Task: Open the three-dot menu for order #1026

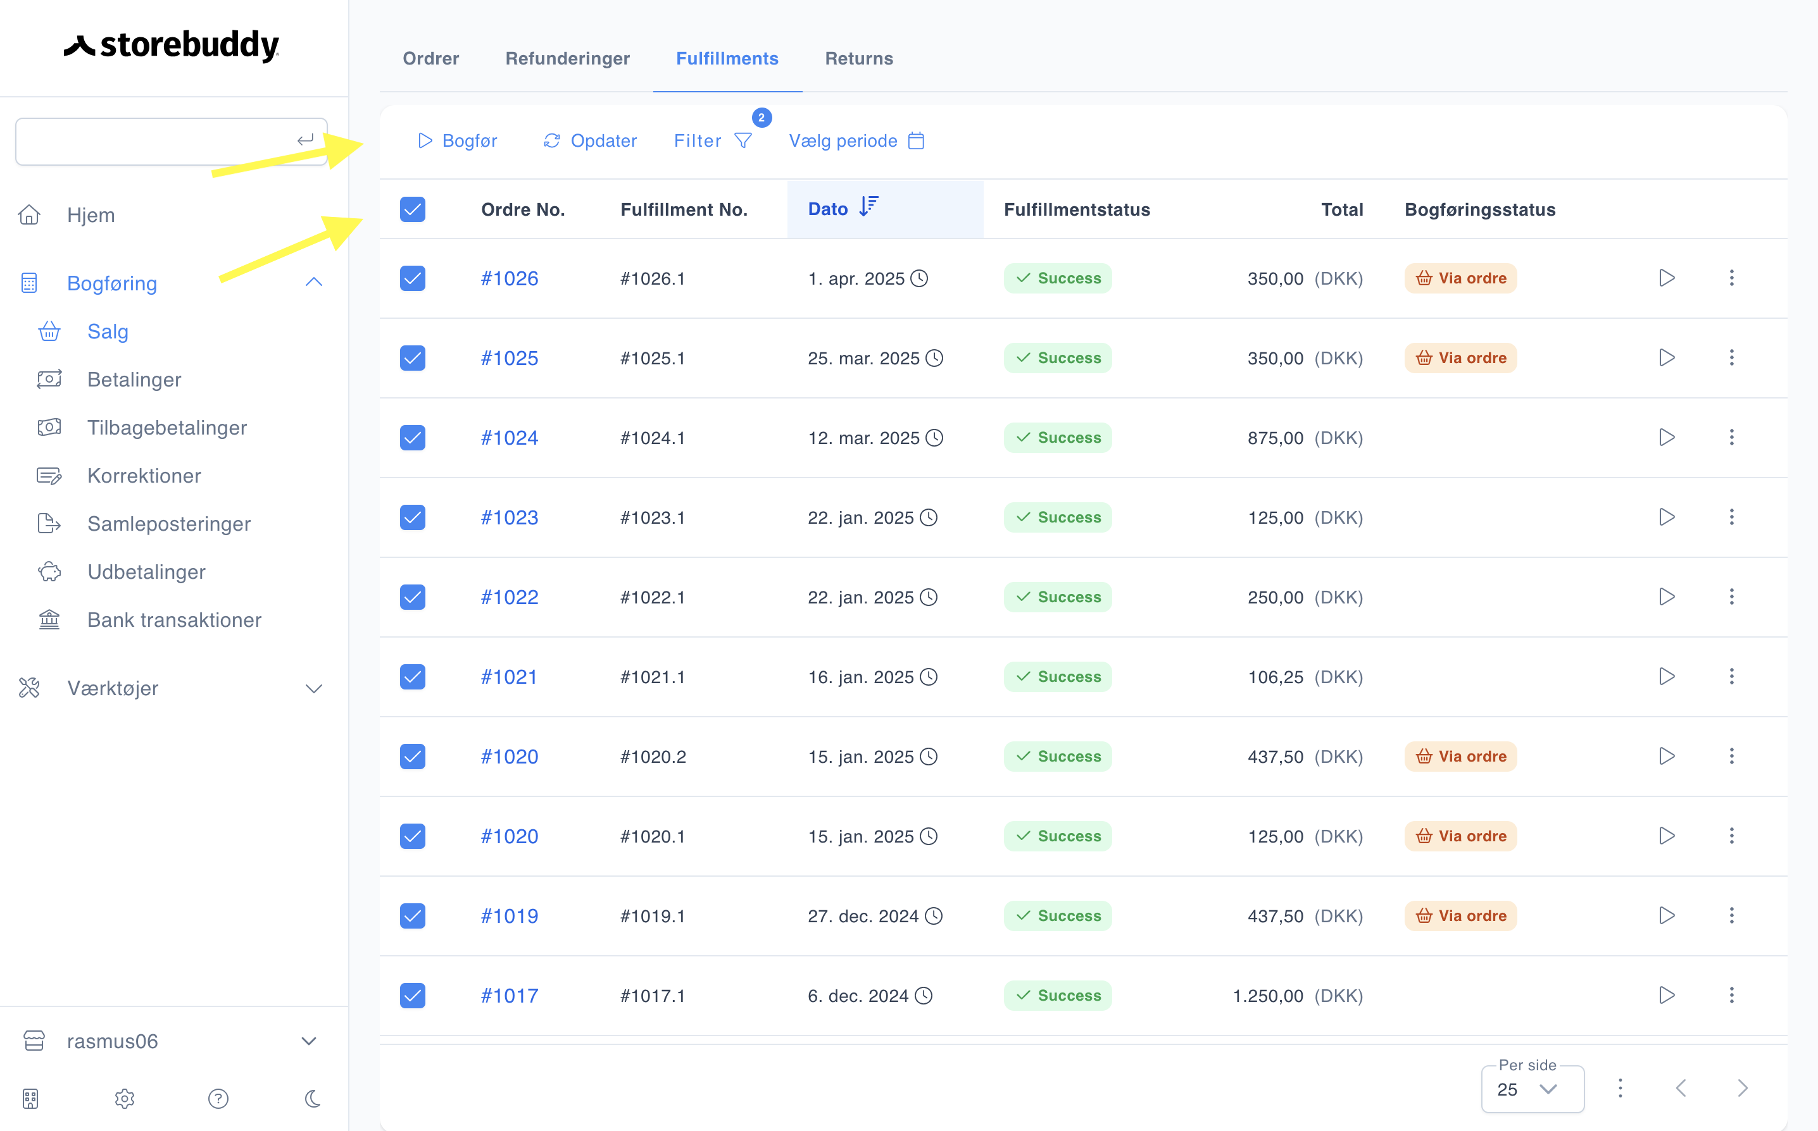Action: (x=1731, y=278)
